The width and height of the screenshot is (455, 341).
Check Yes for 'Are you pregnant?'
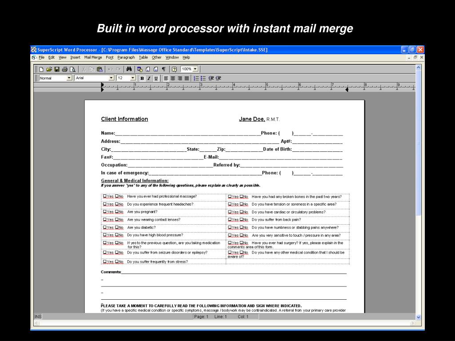105,212
